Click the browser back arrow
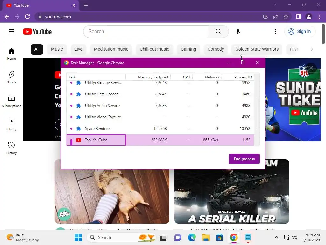 click(x=7, y=17)
